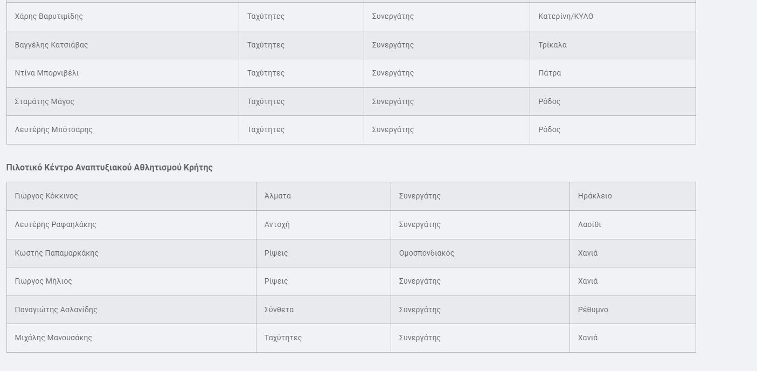The height and width of the screenshot is (371, 757).
Task: Click the name Γιώργος Κόκκινος
Action: (x=46, y=196)
